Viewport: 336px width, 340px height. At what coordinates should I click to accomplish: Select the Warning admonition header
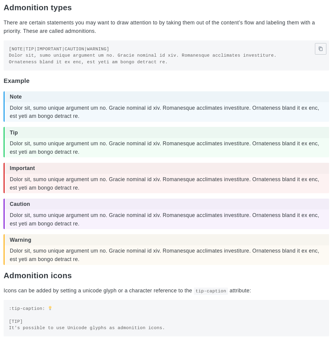tap(20, 240)
